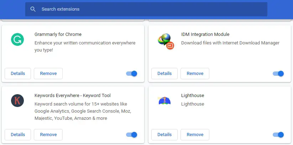Disable the Lighthouse extension toggle

pyautogui.click(x=278, y=135)
